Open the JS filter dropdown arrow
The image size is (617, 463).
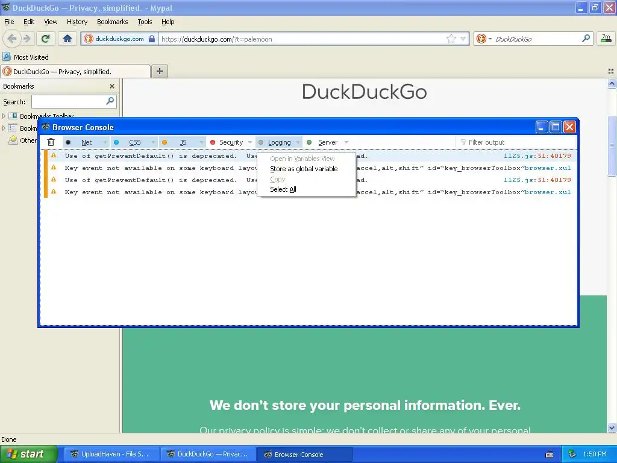(x=202, y=142)
